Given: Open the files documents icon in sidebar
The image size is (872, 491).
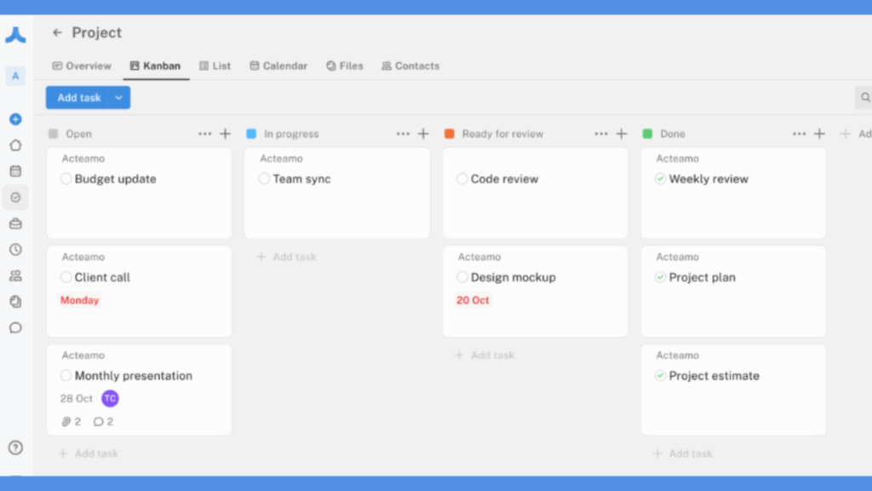Looking at the screenshot, I should click(x=15, y=302).
